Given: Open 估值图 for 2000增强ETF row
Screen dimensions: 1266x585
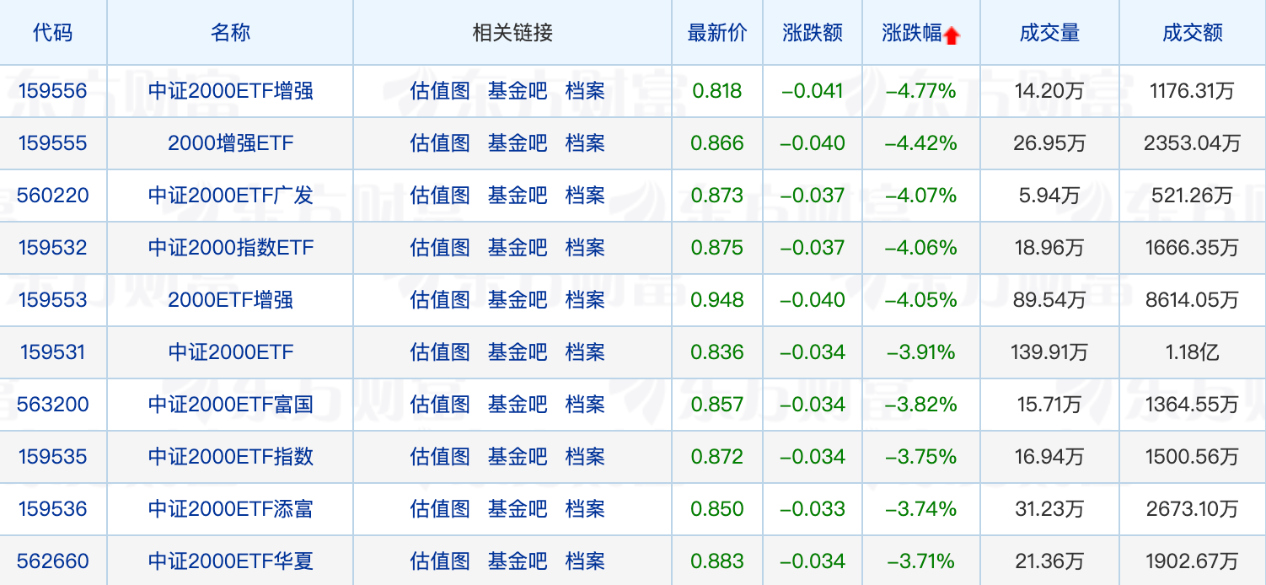Looking at the screenshot, I should point(440,142).
